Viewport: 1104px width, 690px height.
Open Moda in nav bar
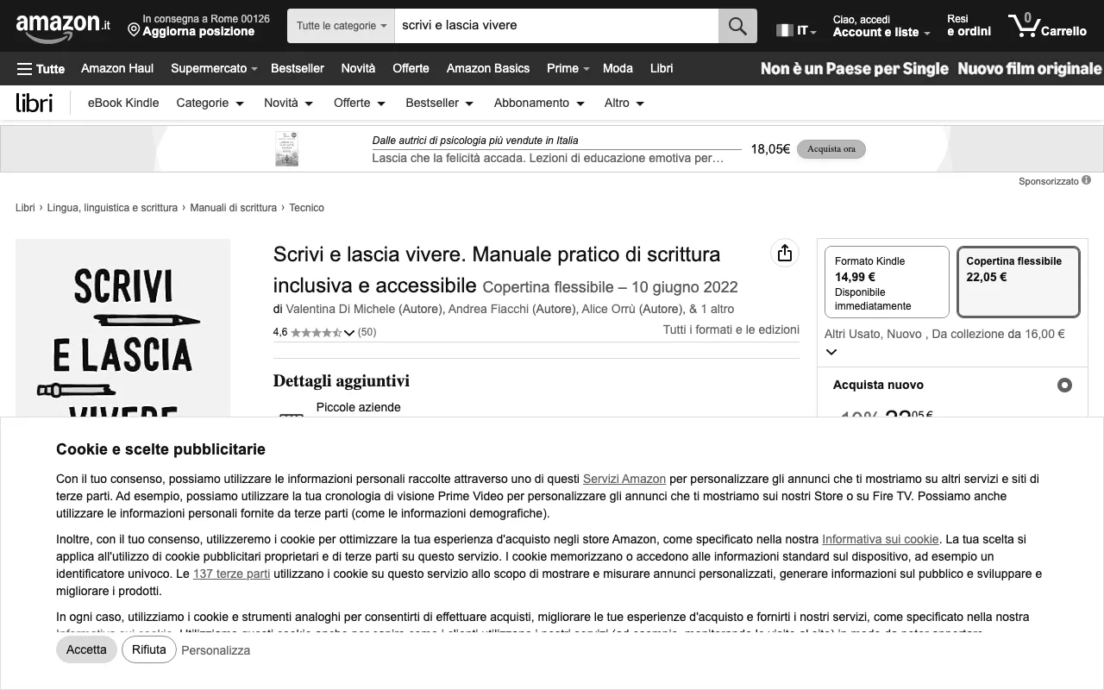click(x=618, y=68)
